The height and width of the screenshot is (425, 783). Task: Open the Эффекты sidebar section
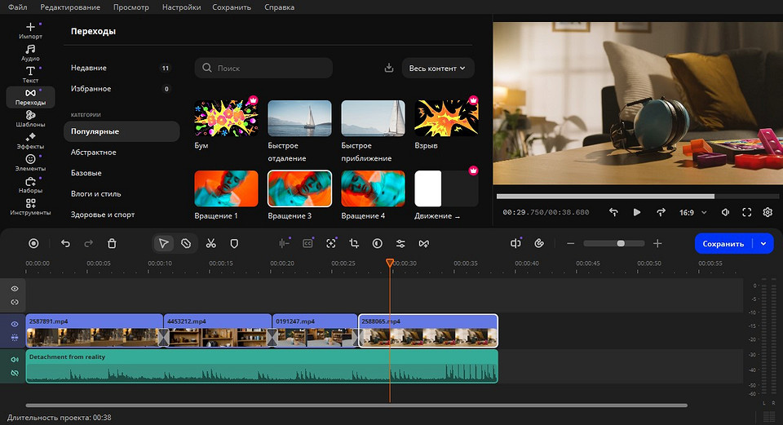[30, 141]
